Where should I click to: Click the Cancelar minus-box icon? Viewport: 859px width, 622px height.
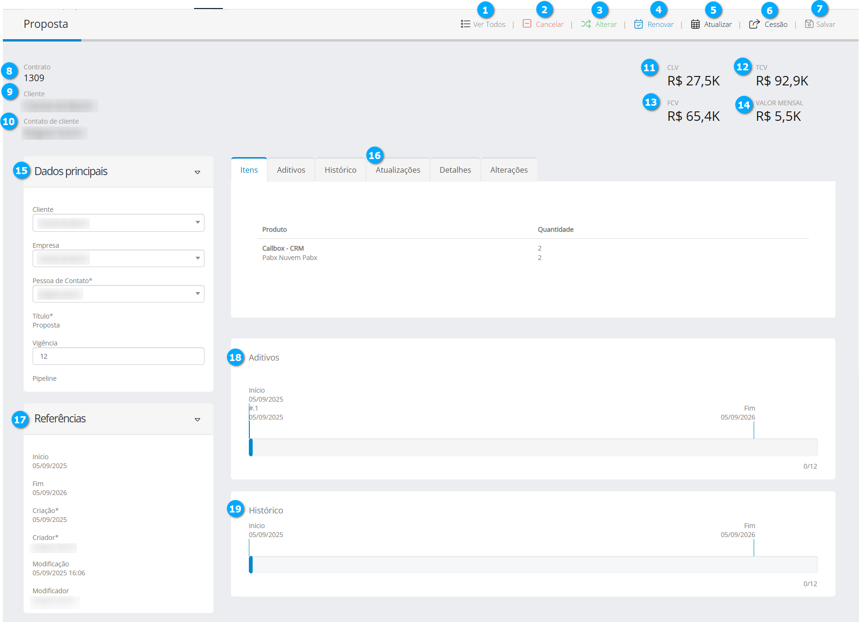pos(527,24)
